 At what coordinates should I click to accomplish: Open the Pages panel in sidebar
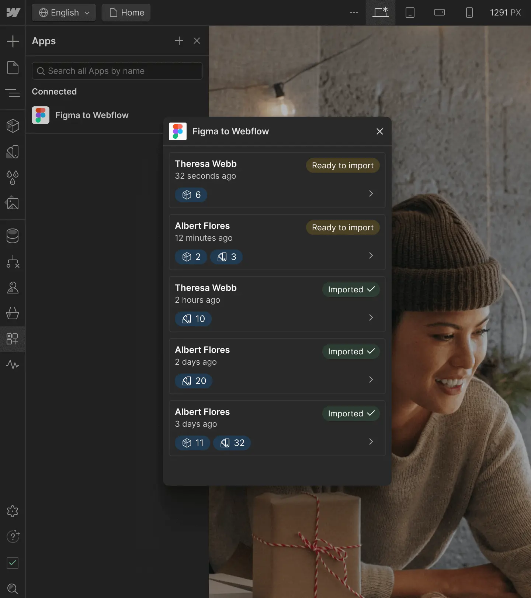coord(13,68)
